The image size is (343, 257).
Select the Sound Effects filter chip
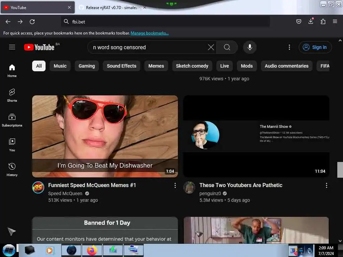(x=122, y=66)
